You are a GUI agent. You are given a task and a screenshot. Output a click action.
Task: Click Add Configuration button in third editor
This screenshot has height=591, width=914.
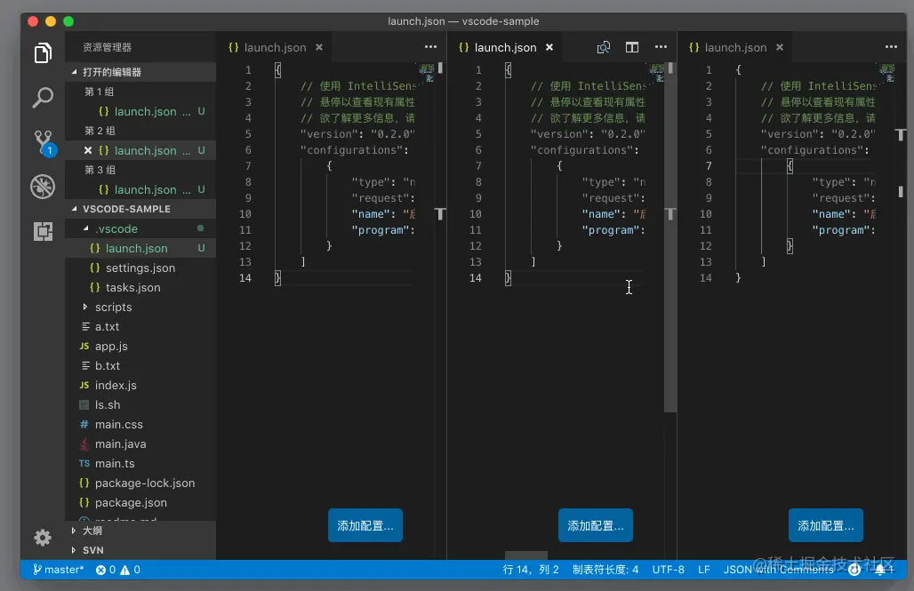[x=825, y=525]
